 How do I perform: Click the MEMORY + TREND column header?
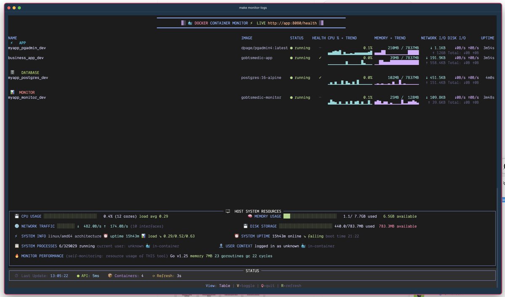[390, 38]
